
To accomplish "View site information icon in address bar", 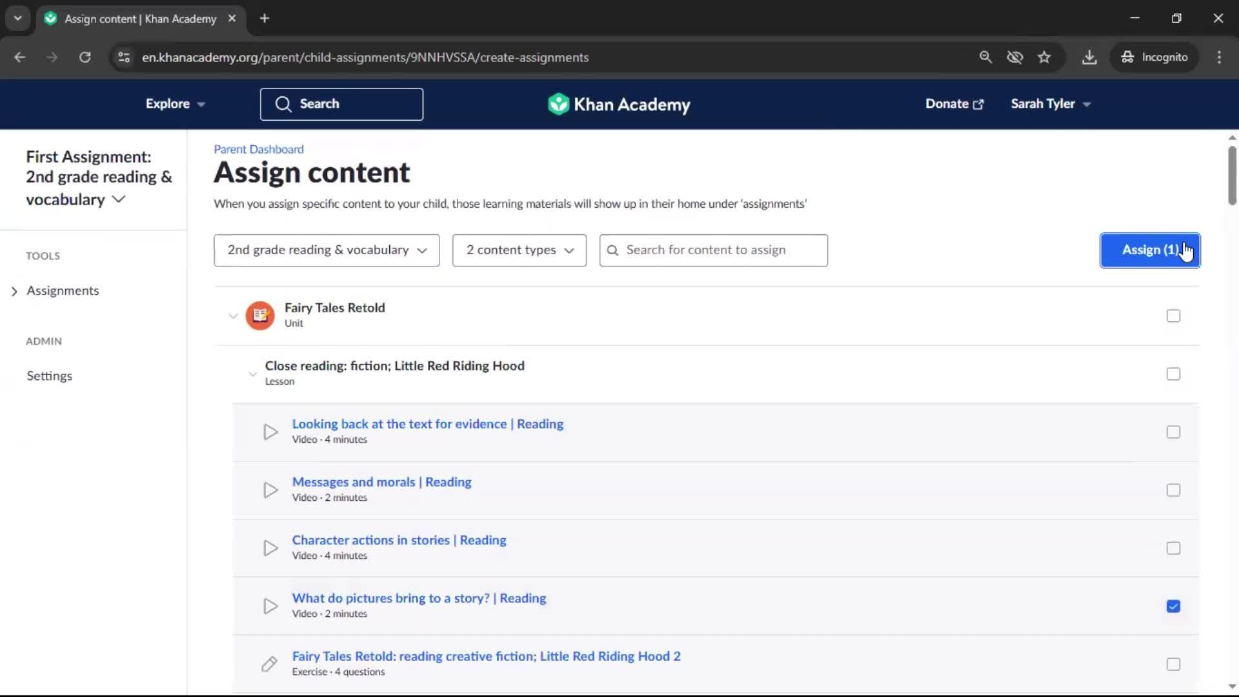I will (124, 57).
